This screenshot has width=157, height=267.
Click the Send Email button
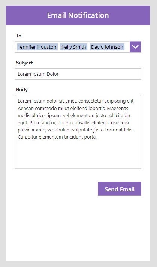(x=119, y=189)
